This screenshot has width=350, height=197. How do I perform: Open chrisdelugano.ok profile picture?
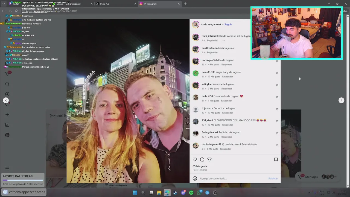pyautogui.click(x=196, y=24)
